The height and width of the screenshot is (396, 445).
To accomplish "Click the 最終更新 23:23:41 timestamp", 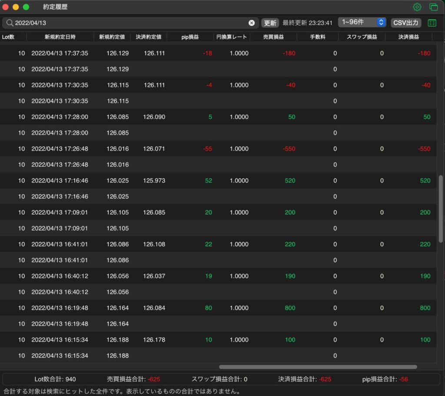I will point(307,23).
